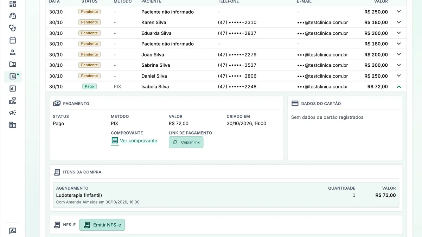
Task: Open the contact folder icon in sidebar
Action: (x=13, y=64)
